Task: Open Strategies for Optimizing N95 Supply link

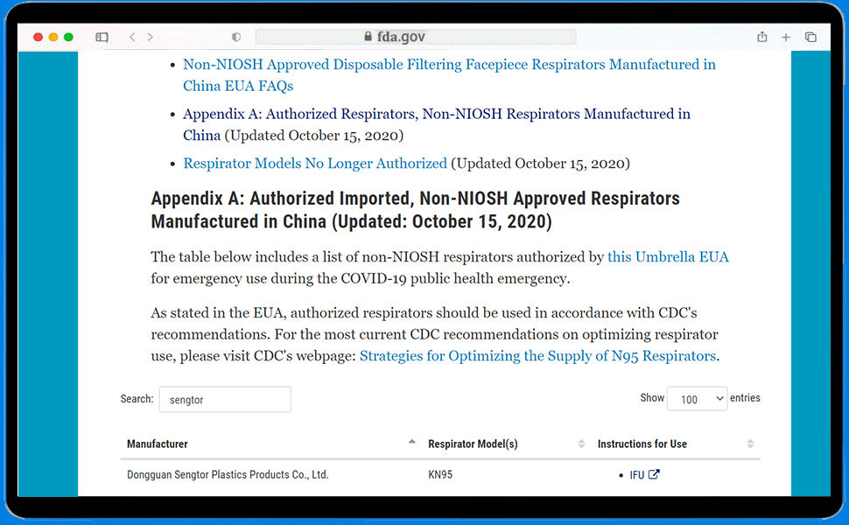Action: [x=537, y=356]
